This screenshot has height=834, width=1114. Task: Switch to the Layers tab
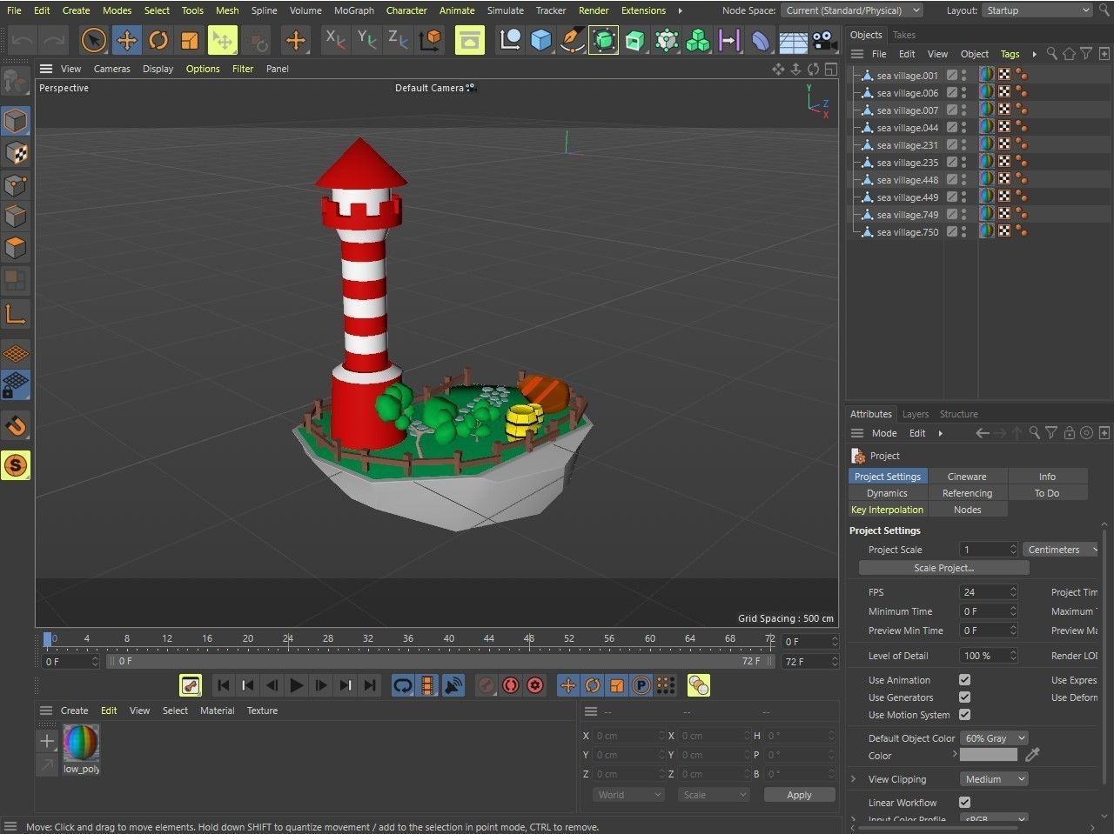[916, 414]
